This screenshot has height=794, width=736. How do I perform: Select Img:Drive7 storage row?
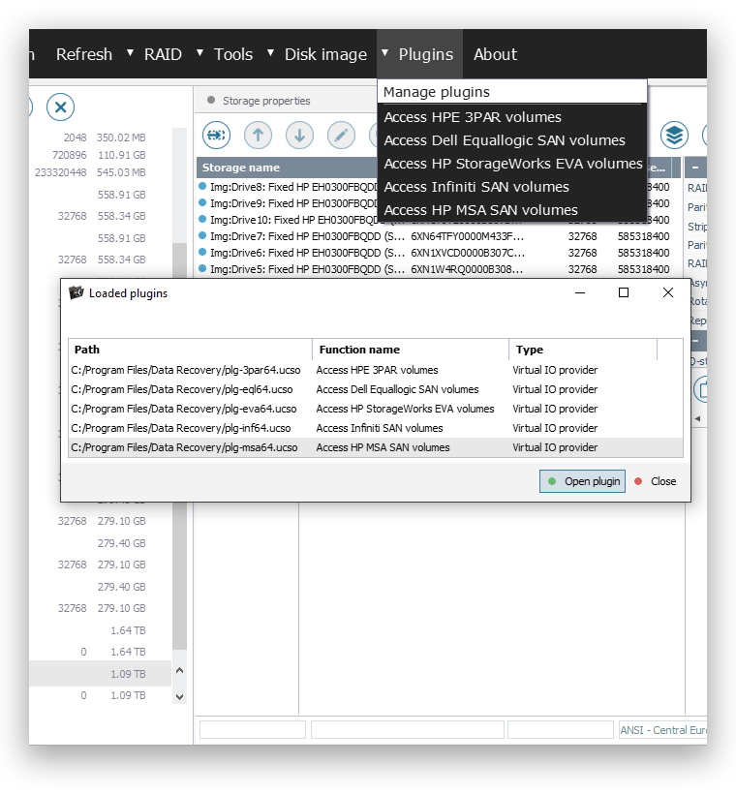pos(438,236)
